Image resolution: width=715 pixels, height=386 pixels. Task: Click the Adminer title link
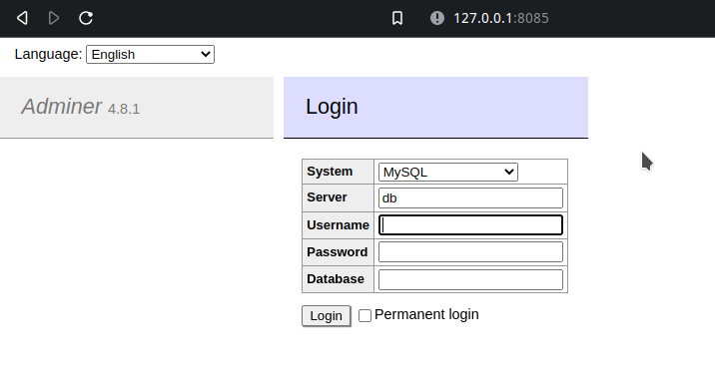62,107
